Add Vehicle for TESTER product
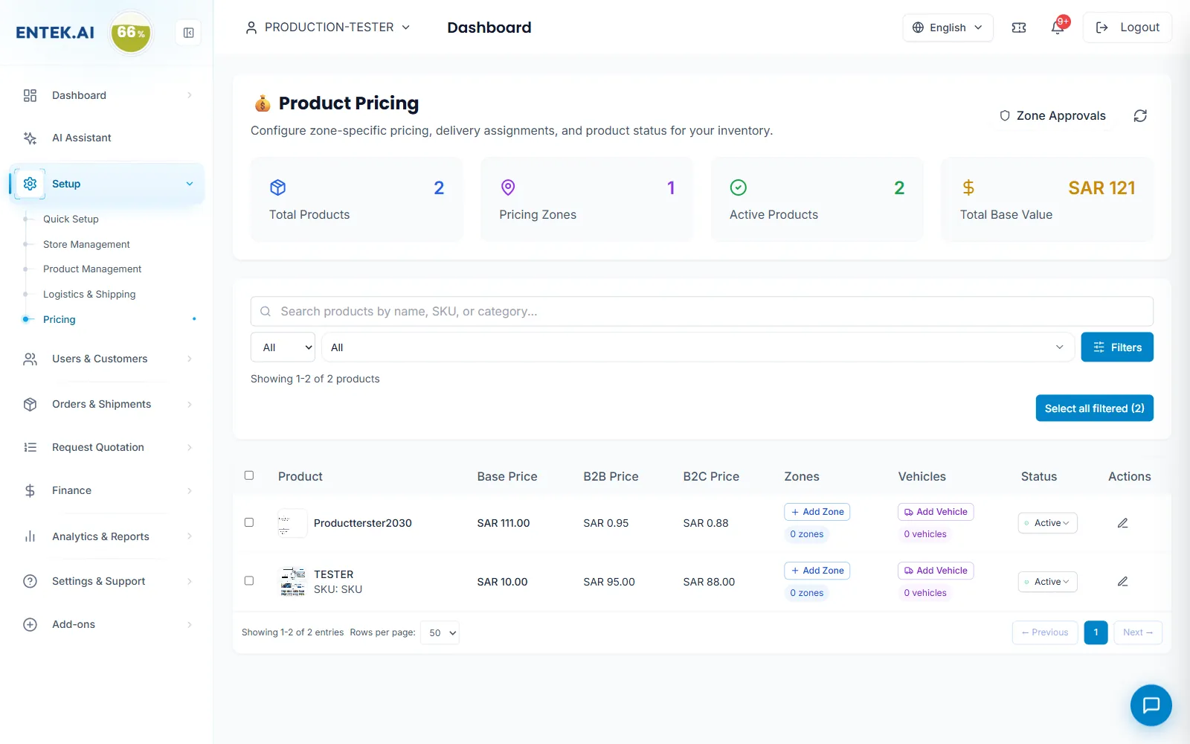1190x744 pixels. (x=936, y=571)
